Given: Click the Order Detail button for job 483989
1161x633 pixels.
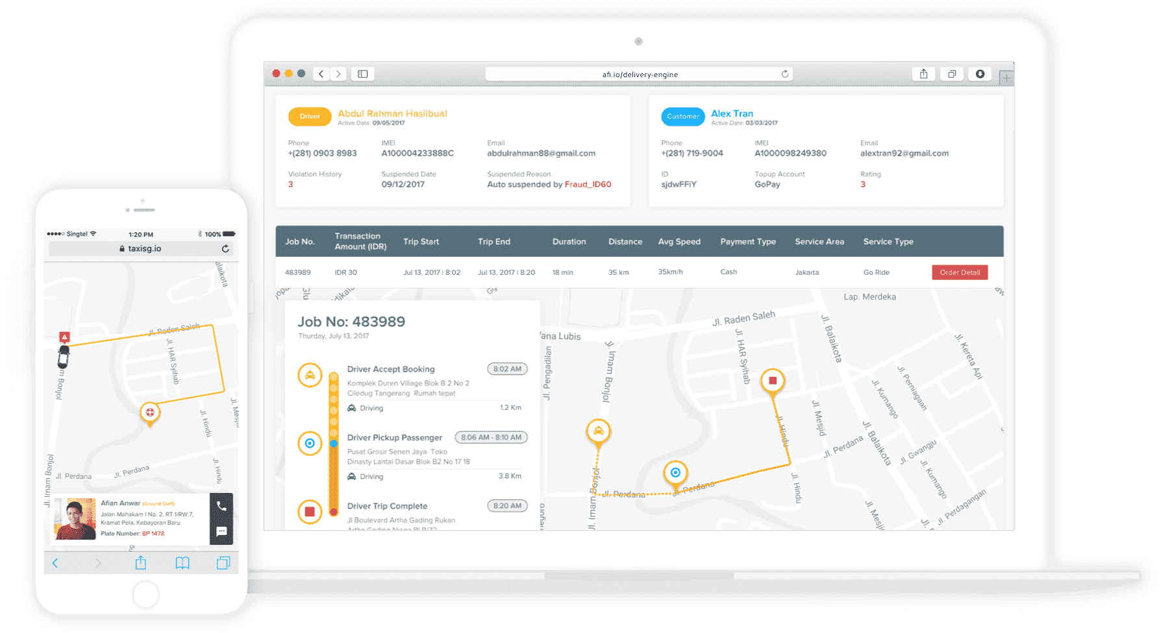Looking at the screenshot, I should [960, 272].
